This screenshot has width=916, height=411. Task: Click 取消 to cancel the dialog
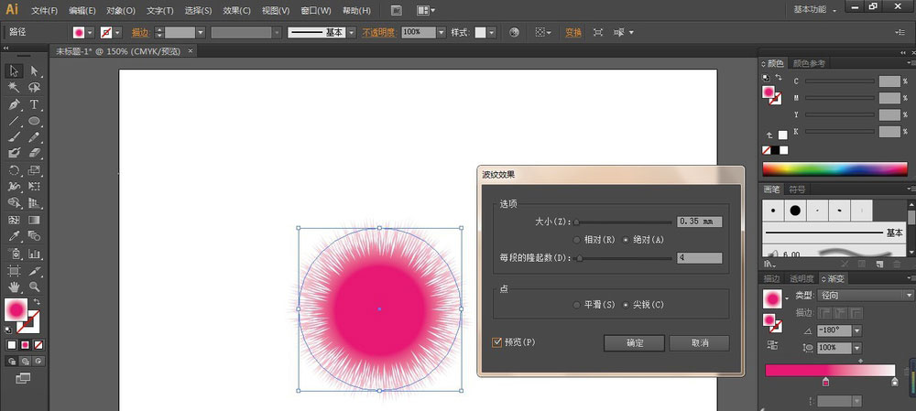pos(699,342)
